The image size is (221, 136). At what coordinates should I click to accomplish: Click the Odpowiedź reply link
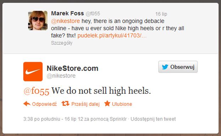pos(44,104)
